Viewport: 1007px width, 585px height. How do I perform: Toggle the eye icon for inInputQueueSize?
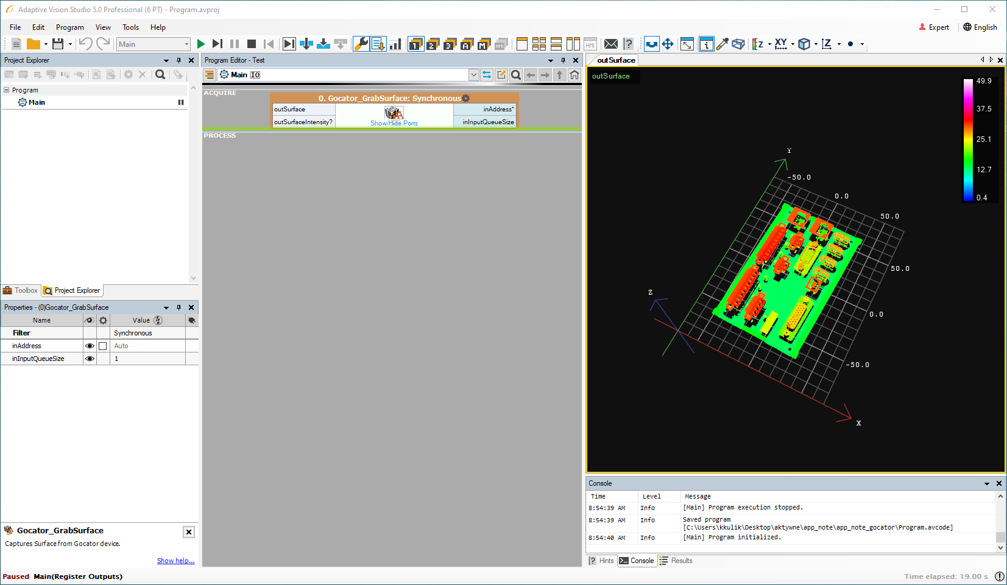pyautogui.click(x=90, y=359)
